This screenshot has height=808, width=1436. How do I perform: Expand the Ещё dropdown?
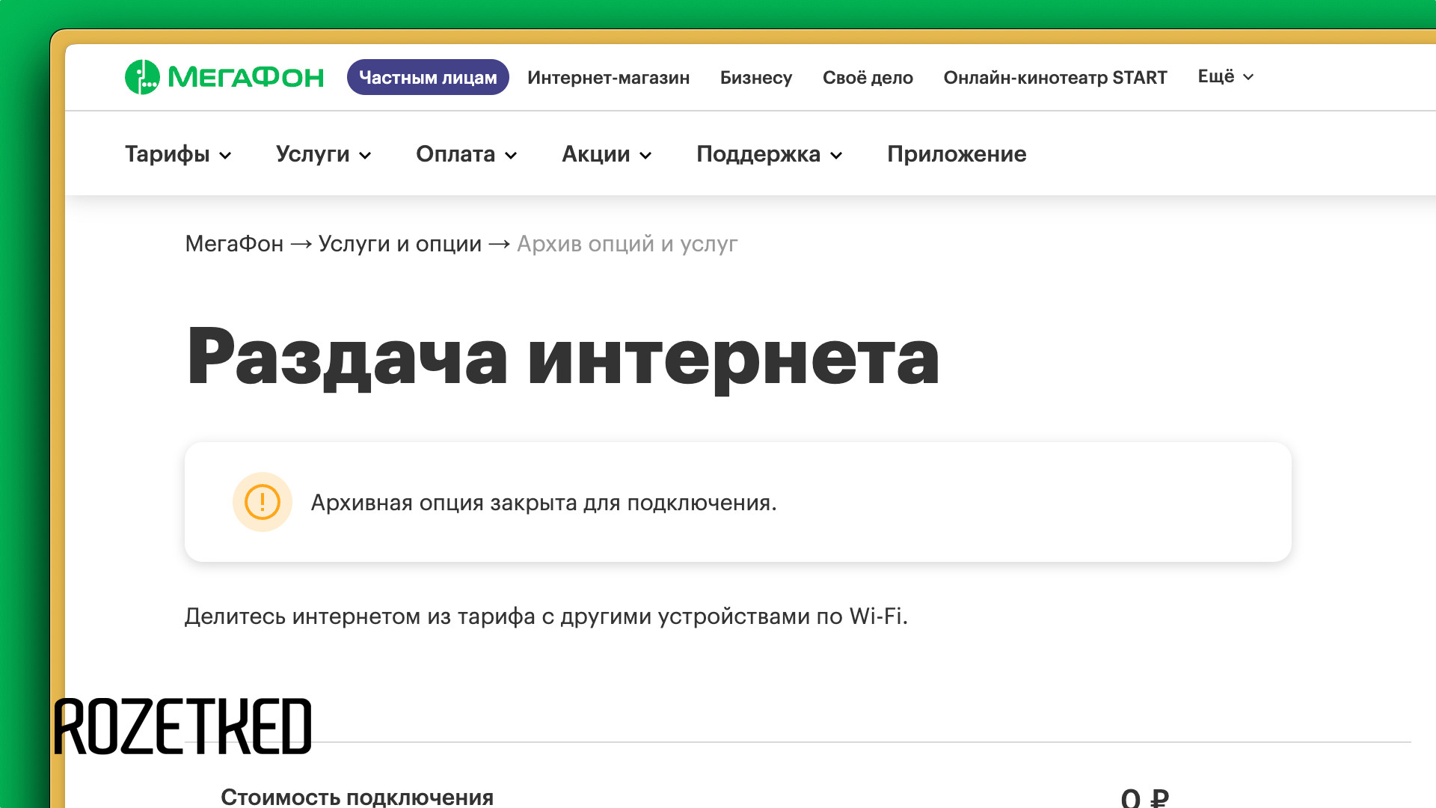coord(1226,77)
